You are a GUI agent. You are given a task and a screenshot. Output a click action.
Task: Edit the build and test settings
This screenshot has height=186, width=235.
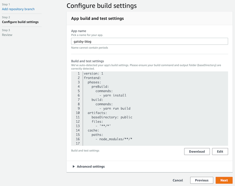click(x=220, y=152)
